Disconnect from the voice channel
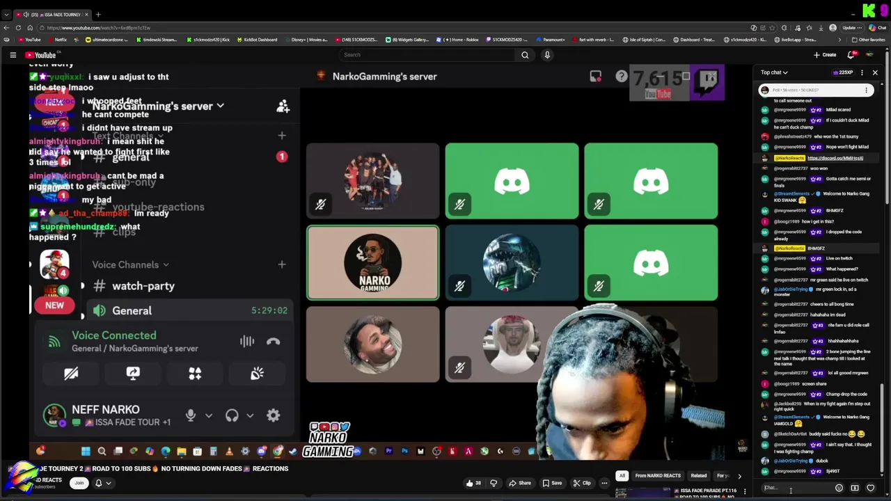 (x=273, y=342)
